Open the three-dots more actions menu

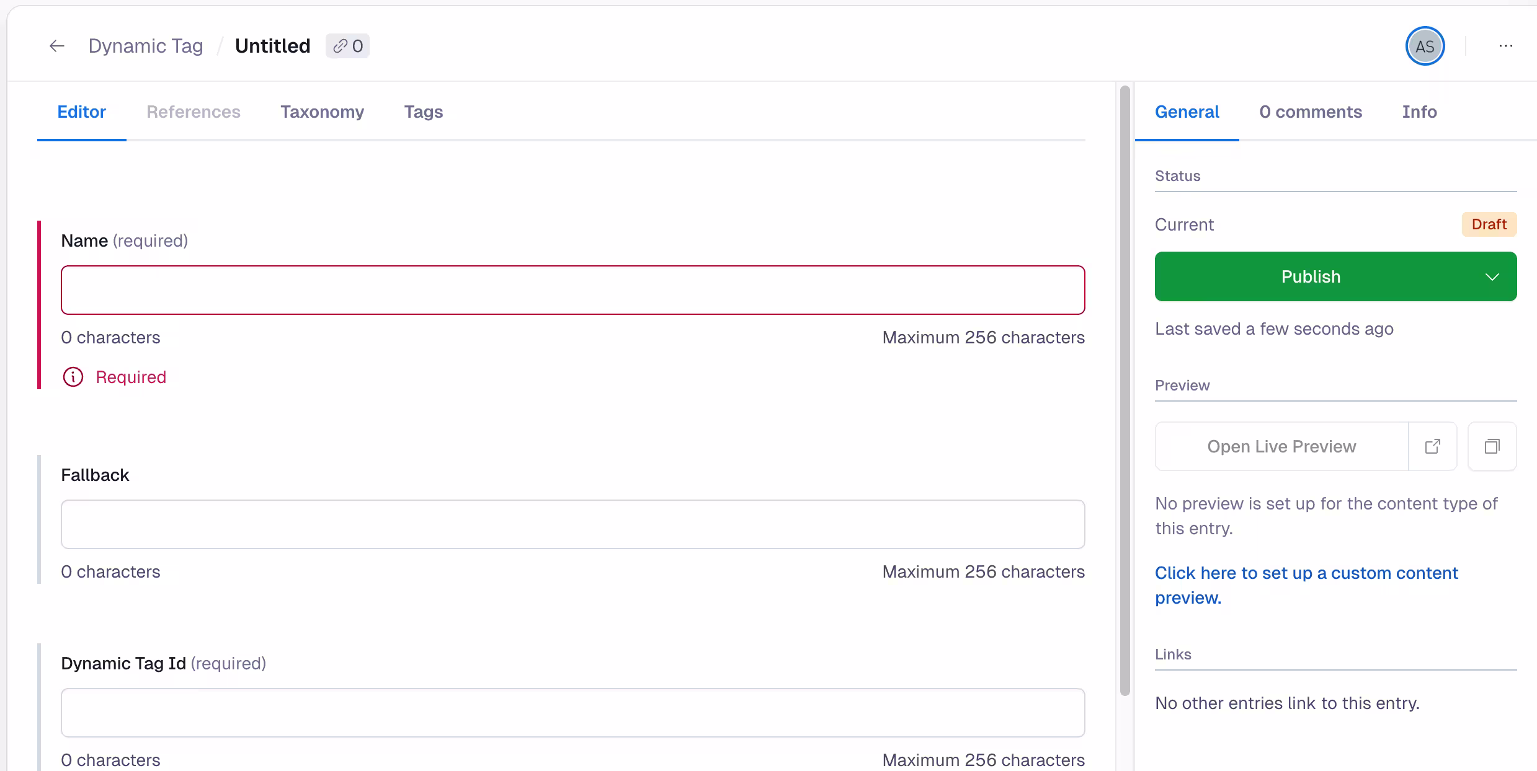[1505, 46]
